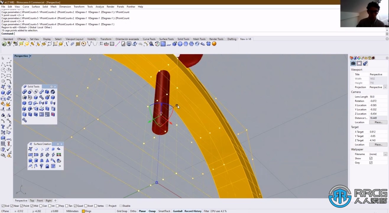Close the Solid Tools floating palette

[x=55, y=87]
